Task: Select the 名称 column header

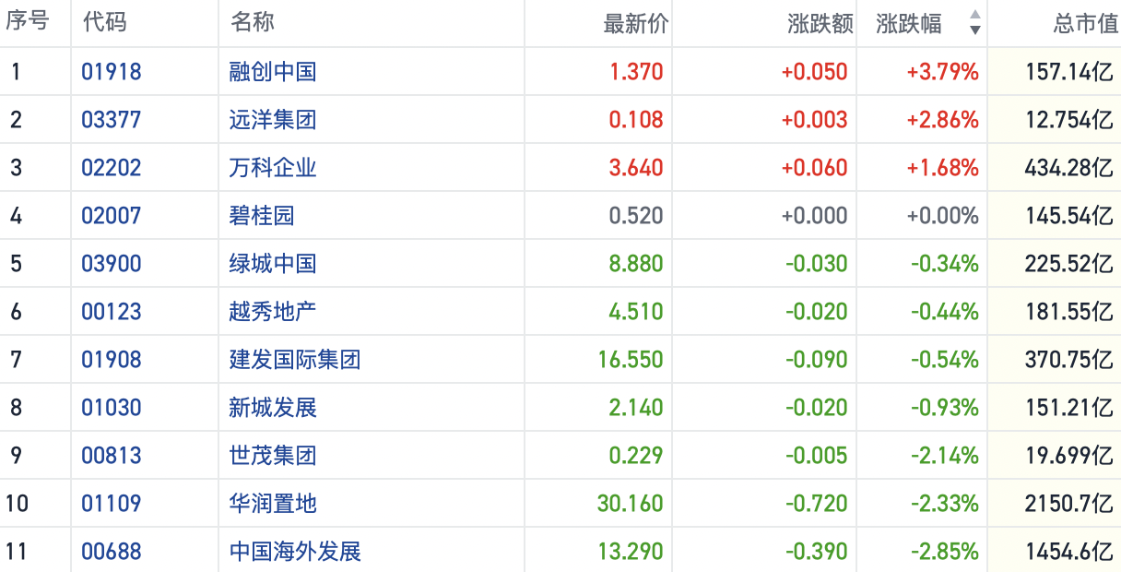Action: [x=252, y=23]
